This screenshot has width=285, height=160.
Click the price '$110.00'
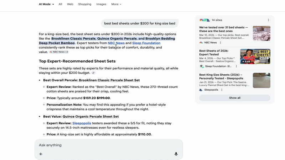click(145, 134)
